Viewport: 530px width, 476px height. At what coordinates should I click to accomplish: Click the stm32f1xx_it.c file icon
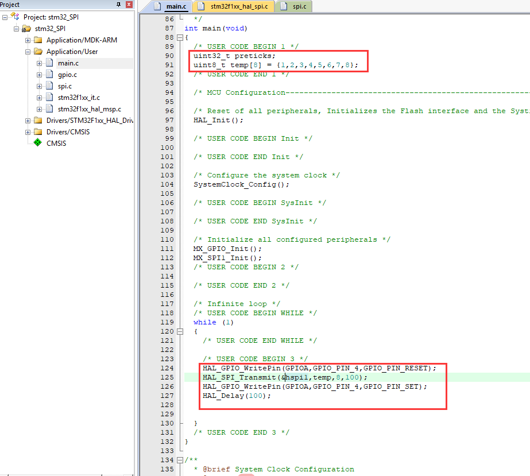[x=49, y=98]
